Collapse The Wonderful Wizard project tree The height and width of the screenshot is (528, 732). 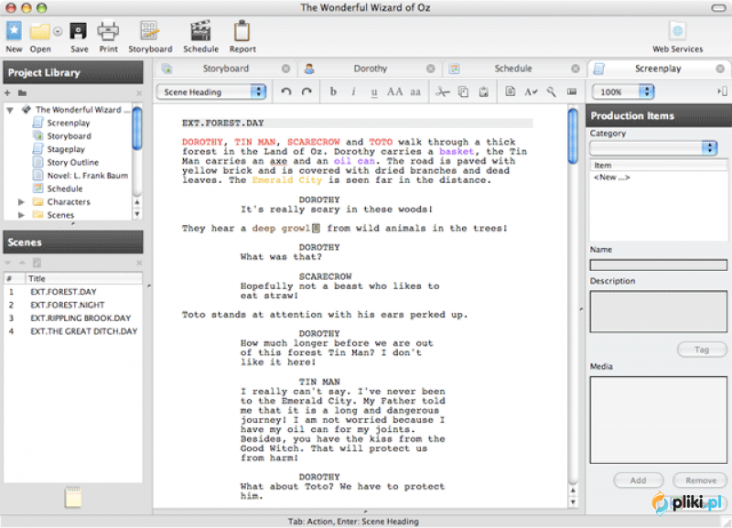[10, 110]
